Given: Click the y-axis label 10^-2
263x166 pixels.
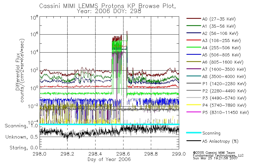Looking at the screenshot, I should pos(33,106).
